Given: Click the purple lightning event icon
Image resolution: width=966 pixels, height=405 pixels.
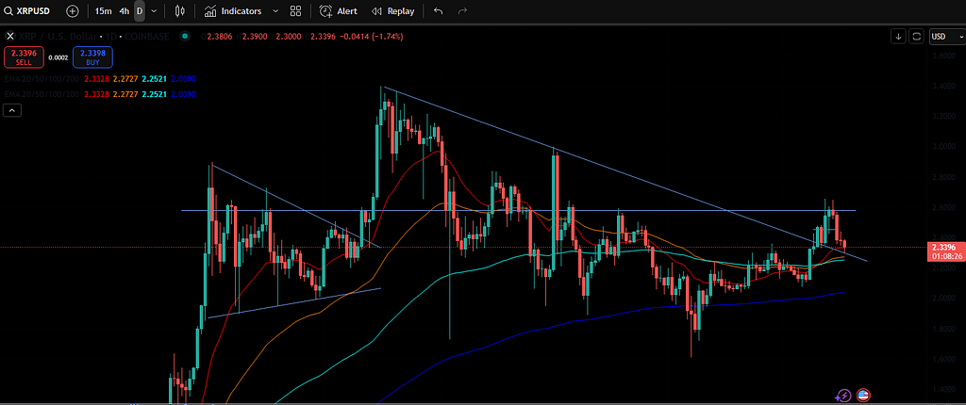Looking at the screenshot, I should tap(844, 396).
